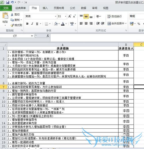Decrease indent icon

[x=98, y=23]
